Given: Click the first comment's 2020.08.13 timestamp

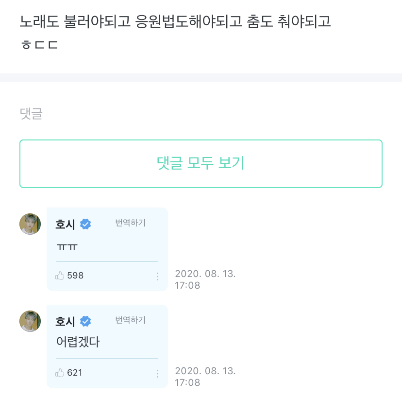Looking at the screenshot, I should [206, 279].
